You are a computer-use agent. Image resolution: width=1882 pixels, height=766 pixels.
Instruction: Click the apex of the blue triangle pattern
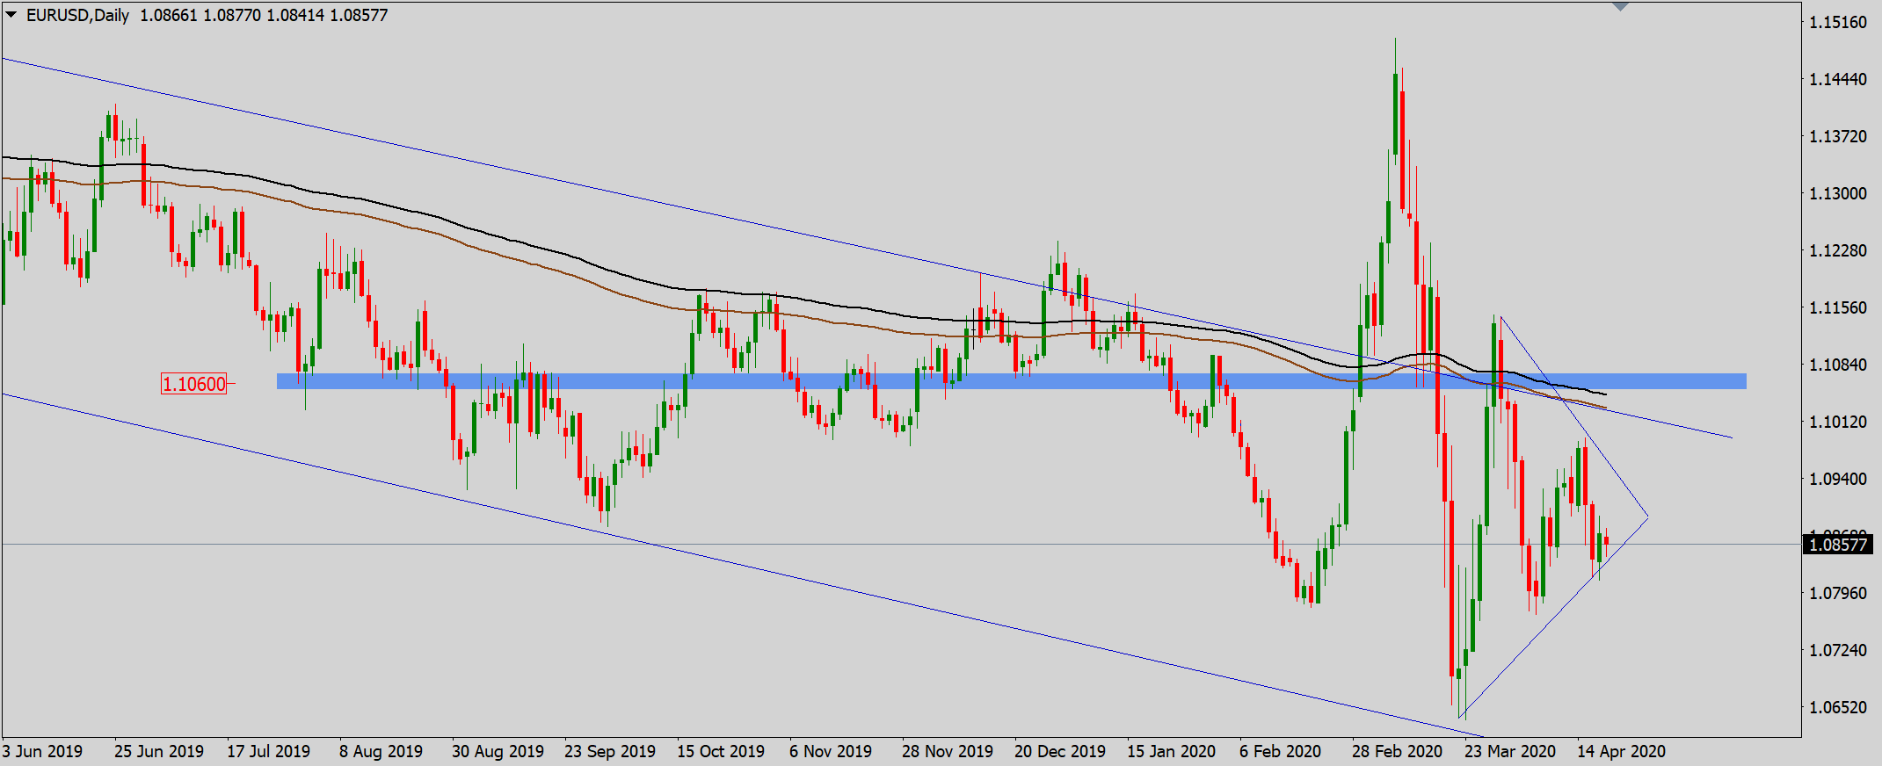1647,517
